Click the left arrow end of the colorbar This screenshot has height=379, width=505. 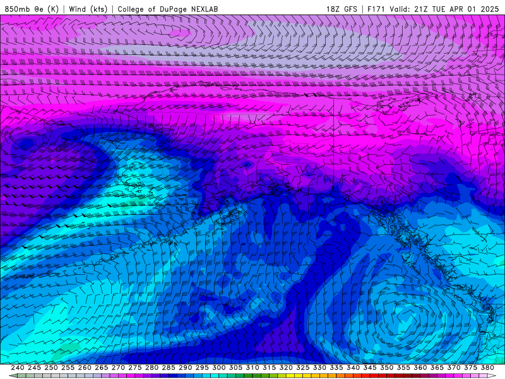click(x=13, y=376)
